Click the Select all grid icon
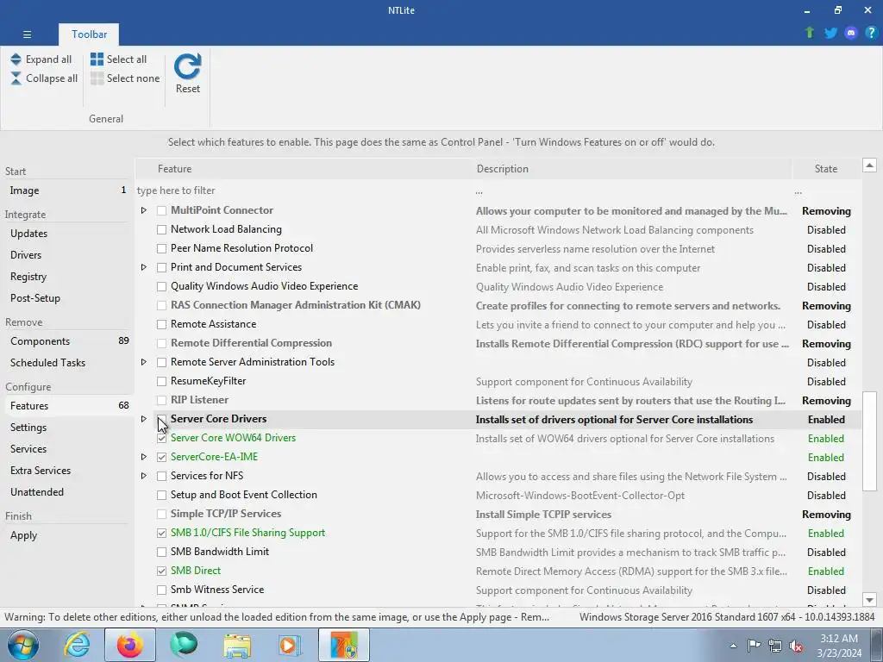Viewport: 883px width, 662px height. click(x=97, y=59)
